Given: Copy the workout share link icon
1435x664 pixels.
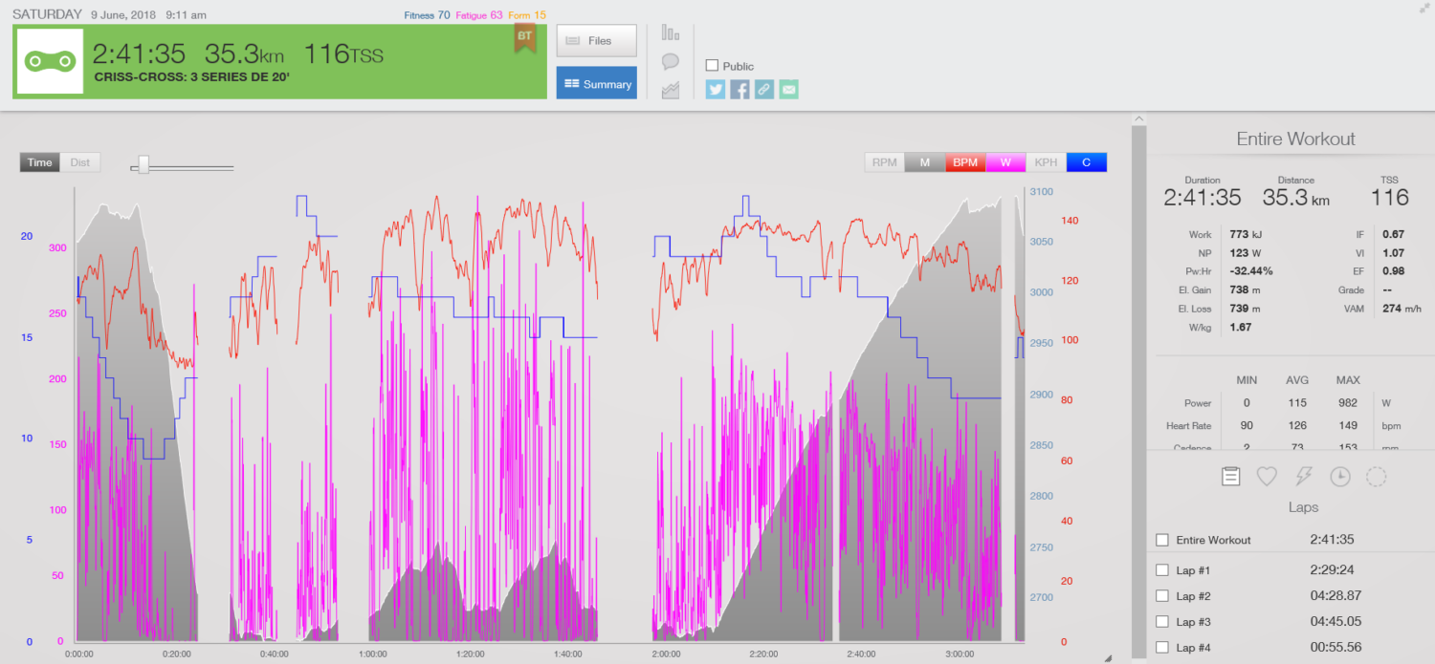Looking at the screenshot, I should [763, 90].
